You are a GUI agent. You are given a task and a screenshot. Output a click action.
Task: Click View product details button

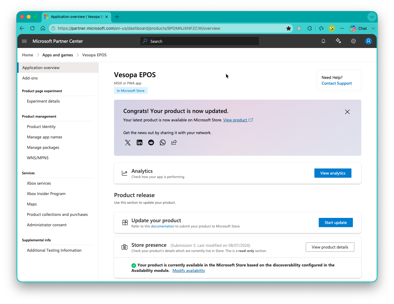click(x=330, y=247)
